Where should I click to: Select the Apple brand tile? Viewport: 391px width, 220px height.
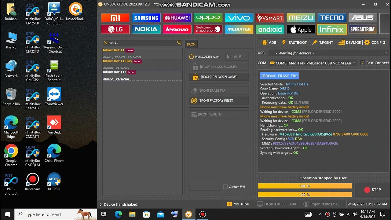[301, 29]
